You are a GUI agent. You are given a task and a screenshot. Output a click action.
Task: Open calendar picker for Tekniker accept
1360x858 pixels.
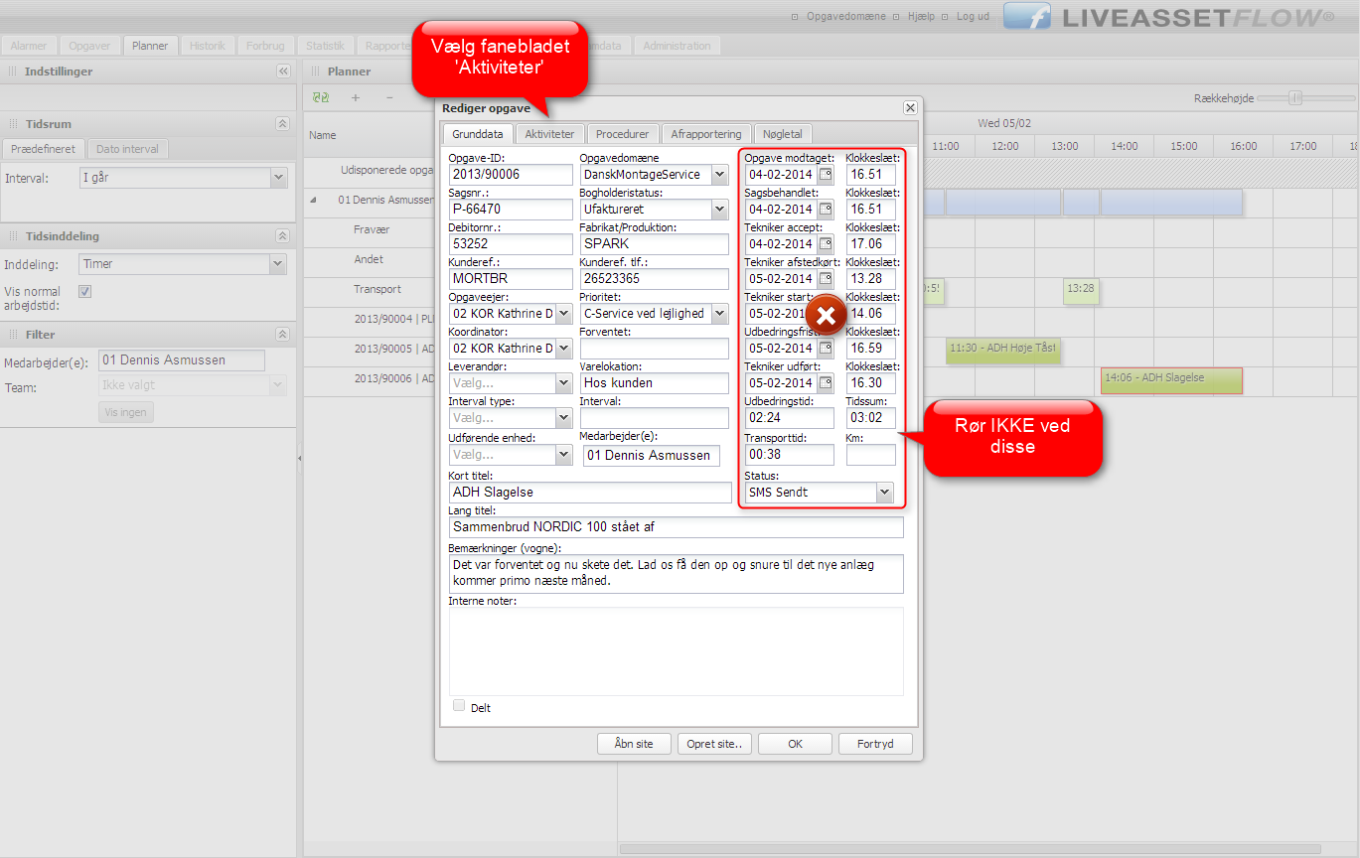(x=826, y=244)
